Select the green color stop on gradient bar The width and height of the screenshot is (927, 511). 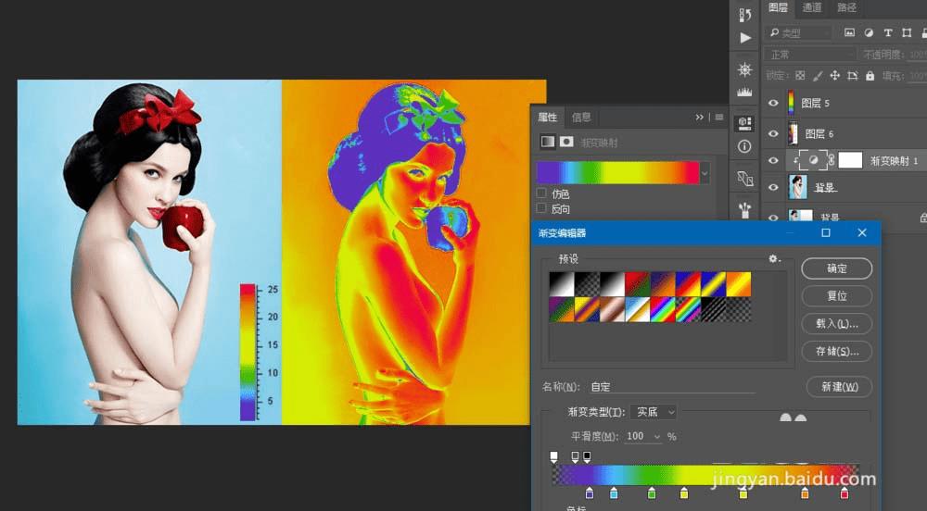click(x=652, y=492)
